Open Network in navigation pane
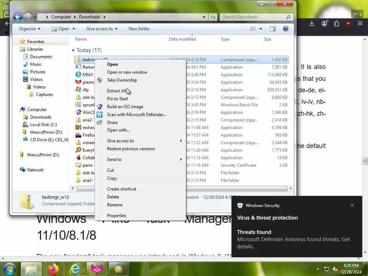The height and width of the screenshot is (276, 368). pos(35,170)
